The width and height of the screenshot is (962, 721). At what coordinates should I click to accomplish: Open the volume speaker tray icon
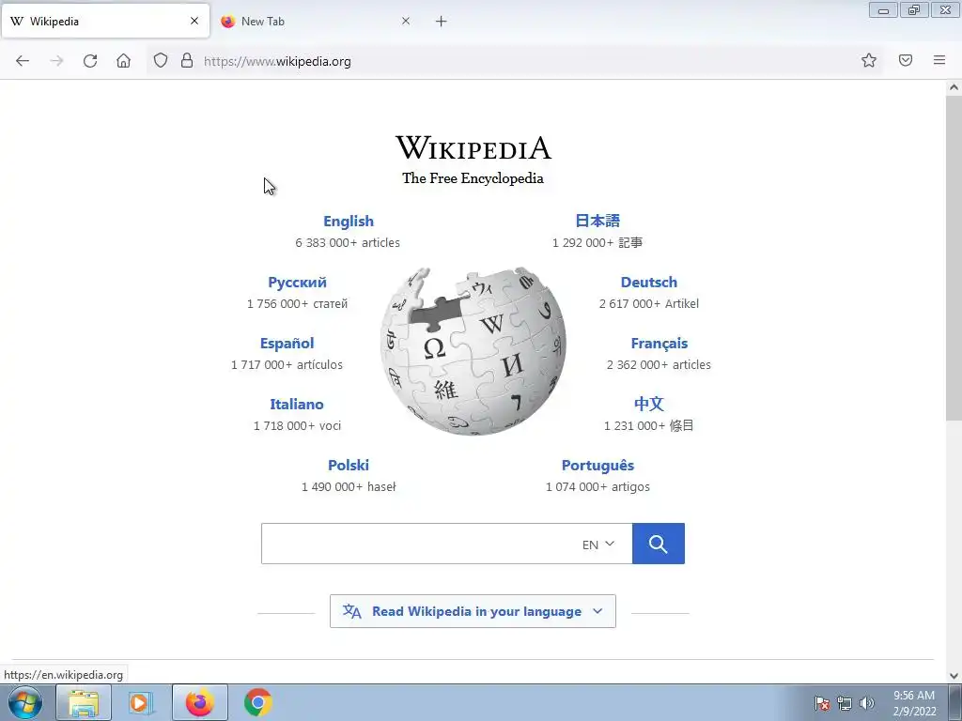[x=866, y=704]
